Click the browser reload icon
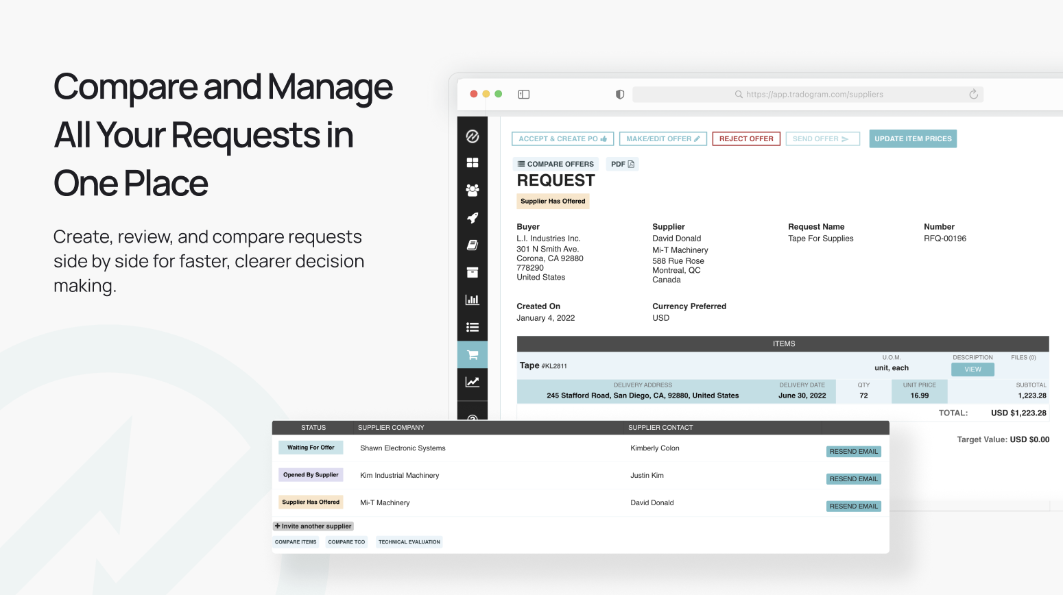 click(x=973, y=95)
